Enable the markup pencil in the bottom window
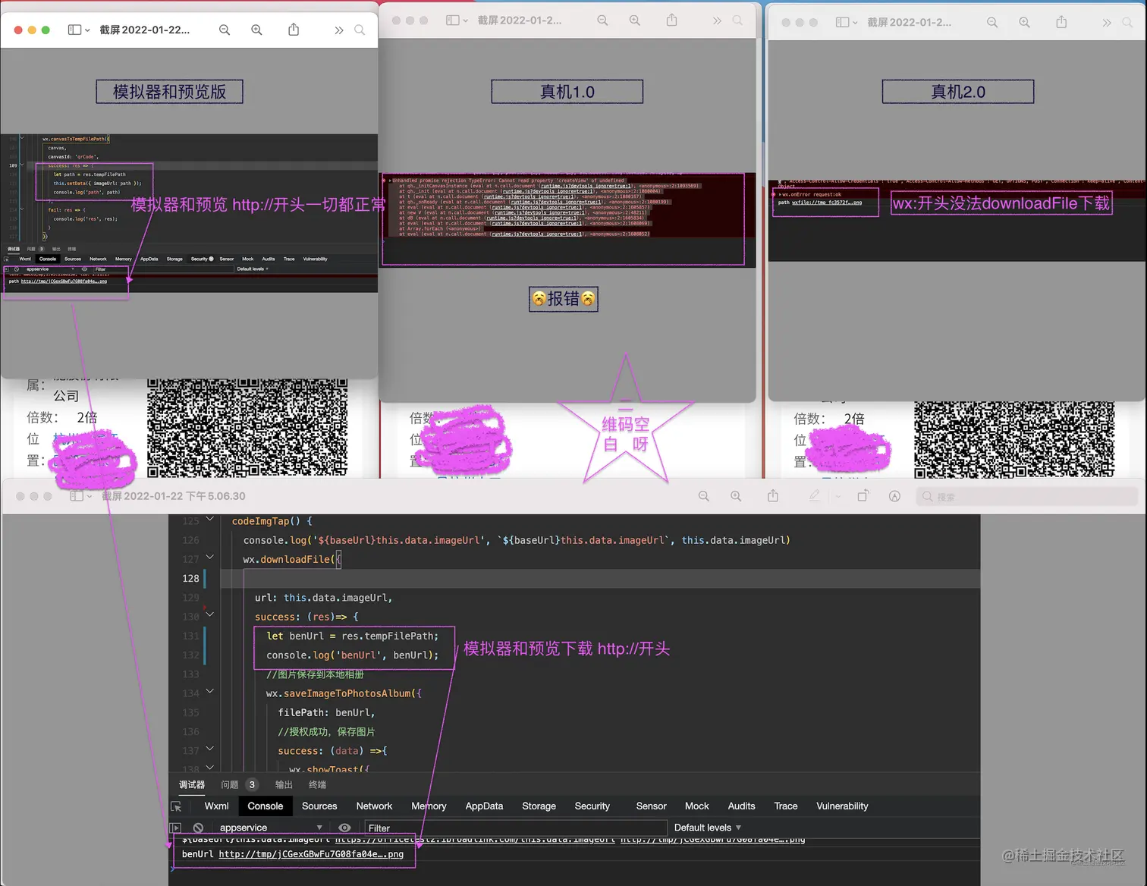 [815, 495]
